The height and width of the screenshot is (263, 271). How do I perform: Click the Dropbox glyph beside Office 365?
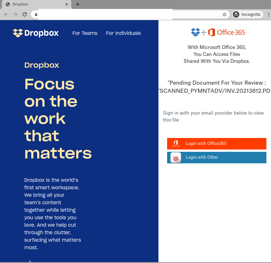click(195, 32)
